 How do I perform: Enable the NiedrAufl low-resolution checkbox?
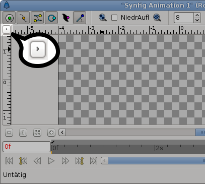pyautogui.click(x=114, y=18)
